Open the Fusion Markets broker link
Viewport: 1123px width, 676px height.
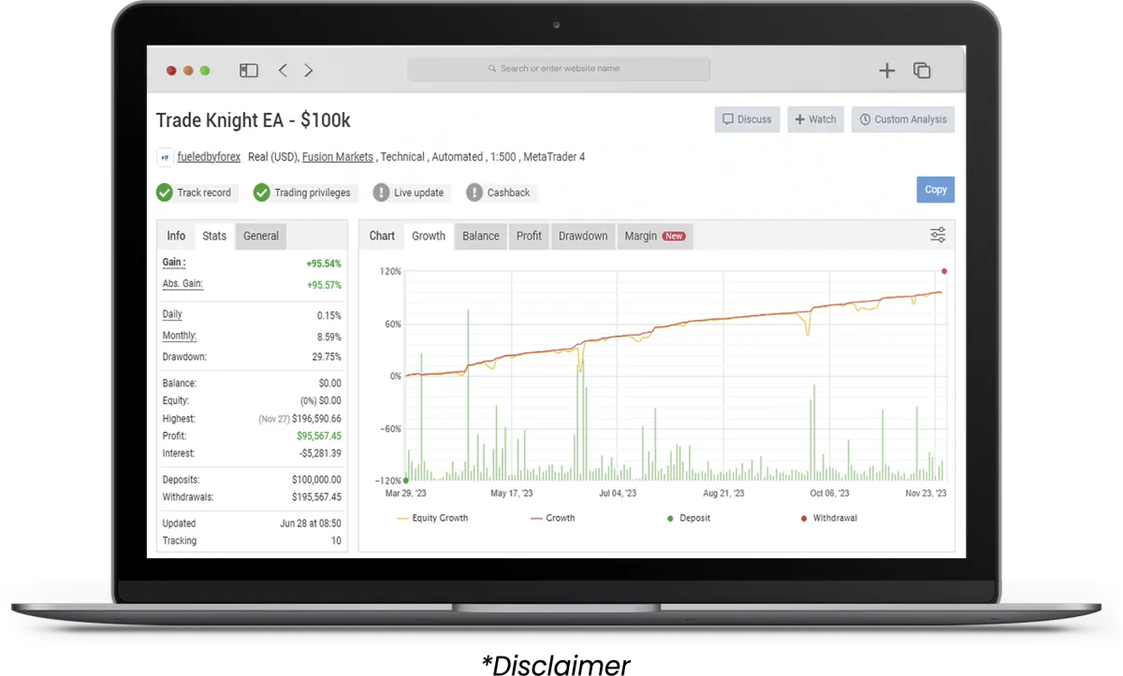[338, 157]
